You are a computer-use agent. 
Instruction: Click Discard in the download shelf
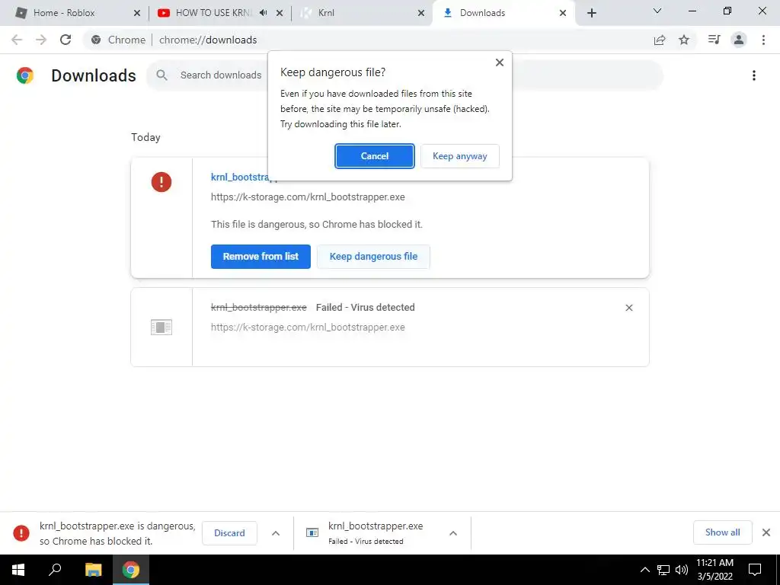229,532
